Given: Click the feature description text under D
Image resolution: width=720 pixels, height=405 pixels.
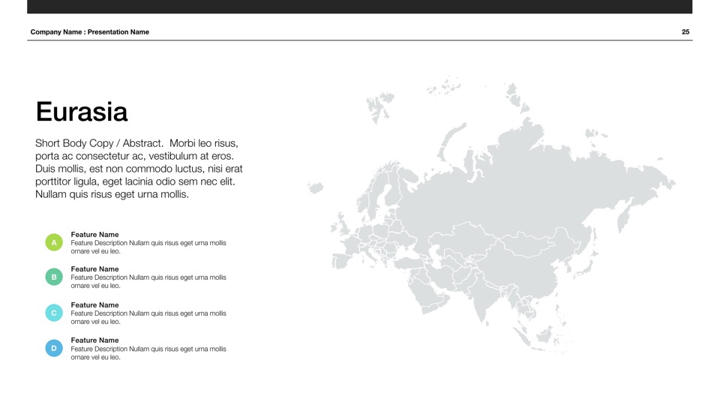Looking at the screenshot, I should click(x=148, y=353).
